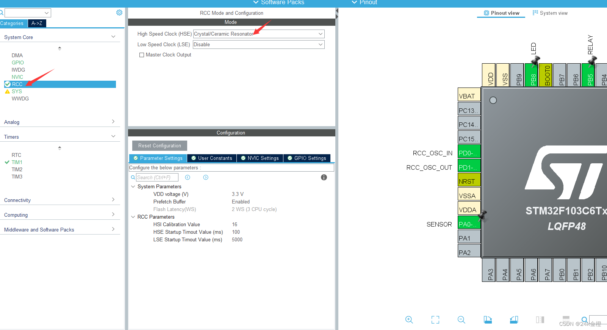The height and width of the screenshot is (330, 607).
Task: Switch to System view tab
Action: 550,13
